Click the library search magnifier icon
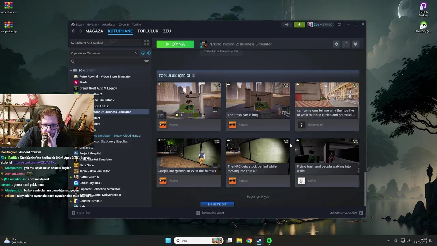 coord(73,61)
